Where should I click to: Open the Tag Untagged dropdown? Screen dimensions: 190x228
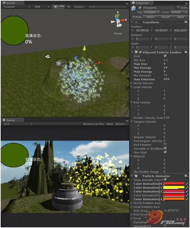tap(151, 12)
